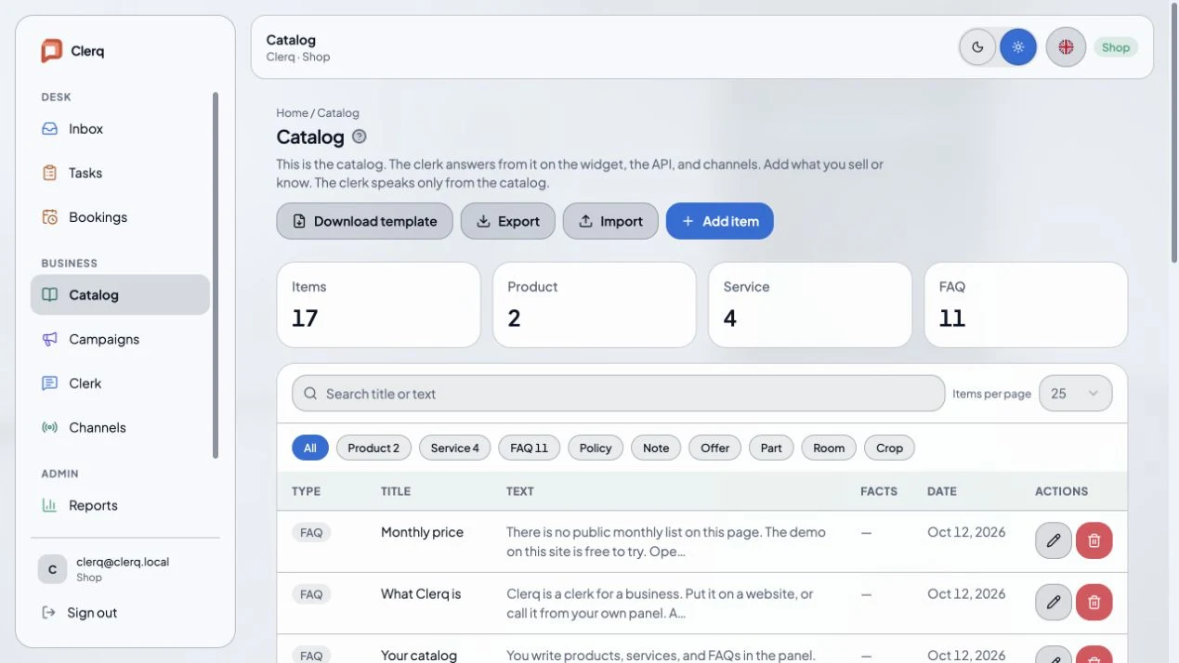
Task: Click the Shop badge in header
Action: pos(1116,47)
